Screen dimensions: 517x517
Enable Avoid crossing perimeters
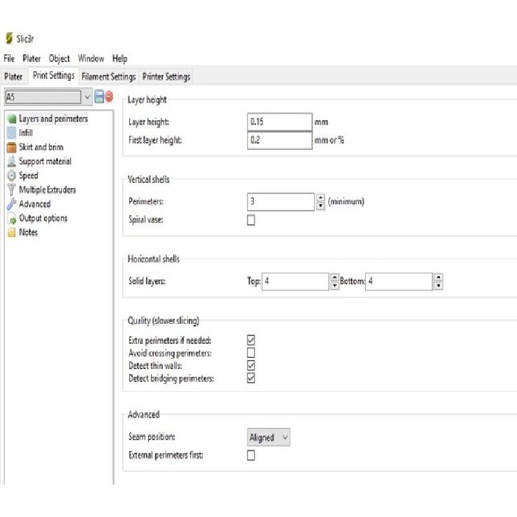click(x=251, y=352)
